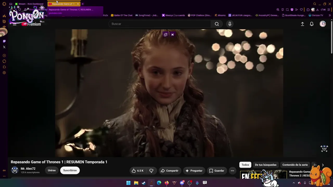The height and width of the screenshot is (187, 333).
Task: Open a new browser tab with plus
Action: [82, 4]
